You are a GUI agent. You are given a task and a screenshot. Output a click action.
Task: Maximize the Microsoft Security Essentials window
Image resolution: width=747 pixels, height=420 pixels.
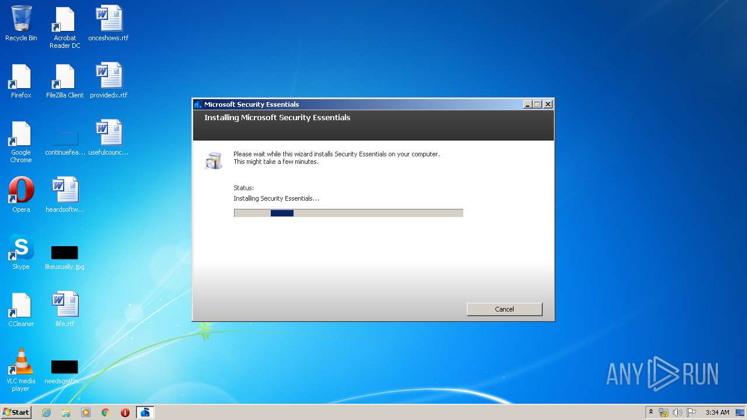point(537,104)
